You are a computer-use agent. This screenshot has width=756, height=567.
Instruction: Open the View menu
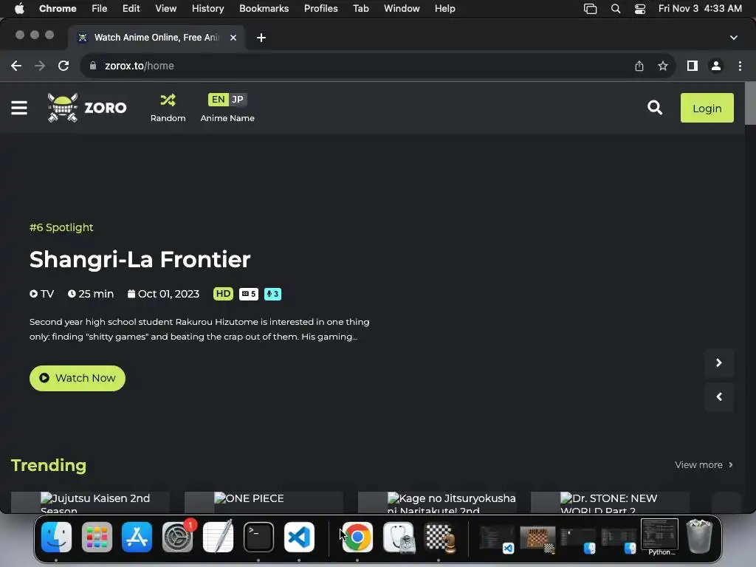(x=165, y=8)
